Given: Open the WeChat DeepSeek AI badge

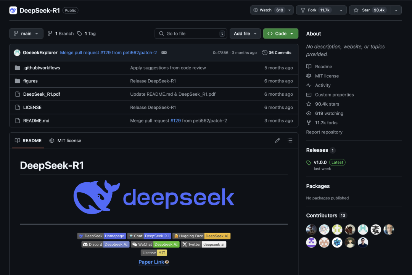Looking at the screenshot, I should coord(155,244).
